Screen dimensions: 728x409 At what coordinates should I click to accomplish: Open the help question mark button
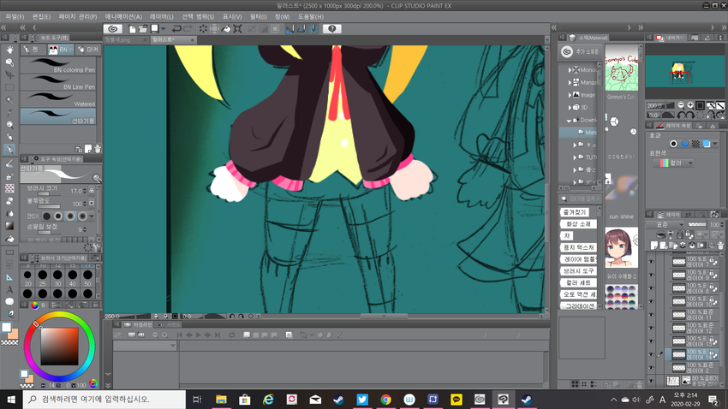coord(332,29)
